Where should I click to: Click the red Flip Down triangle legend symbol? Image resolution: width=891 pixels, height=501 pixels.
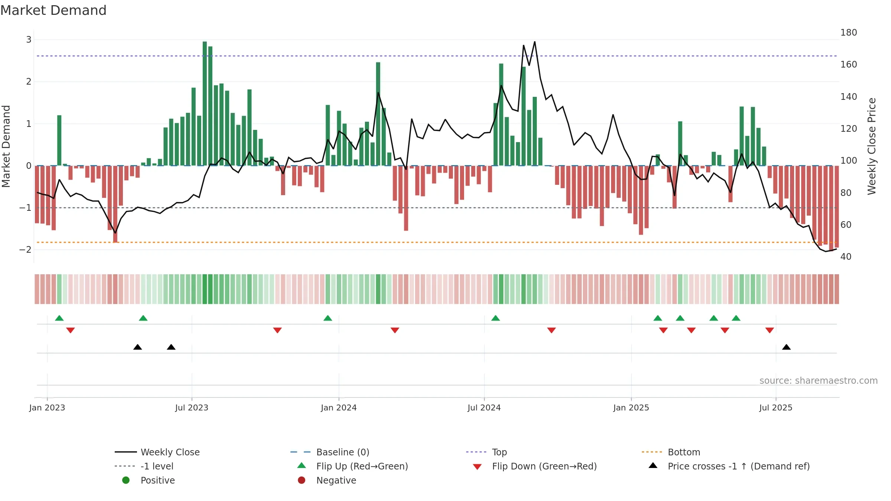click(477, 467)
